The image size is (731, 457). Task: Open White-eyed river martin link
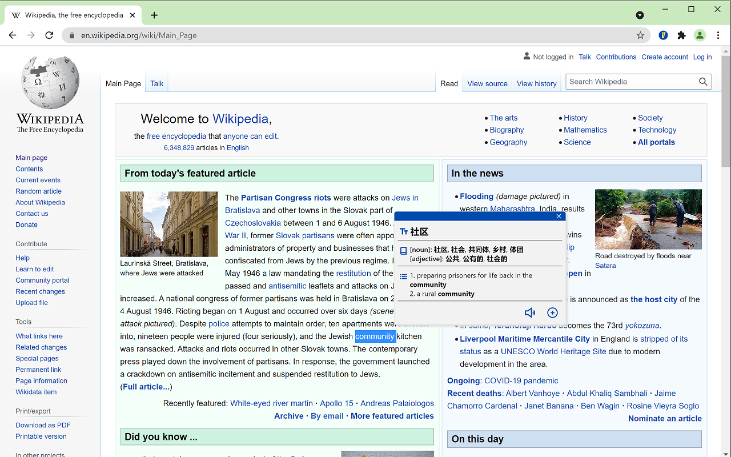click(x=271, y=403)
